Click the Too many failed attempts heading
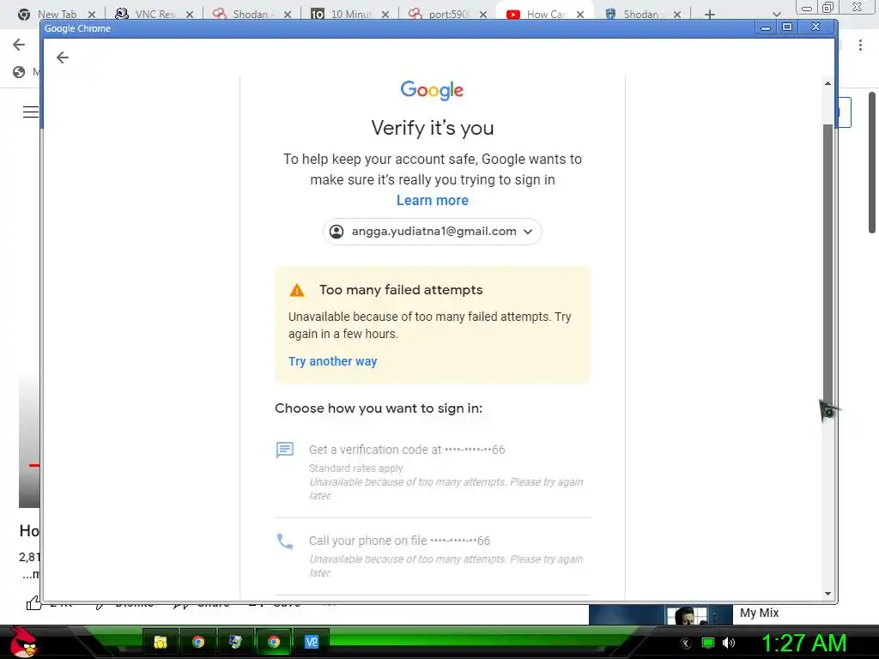The height and width of the screenshot is (659, 879). coord(401,290)
